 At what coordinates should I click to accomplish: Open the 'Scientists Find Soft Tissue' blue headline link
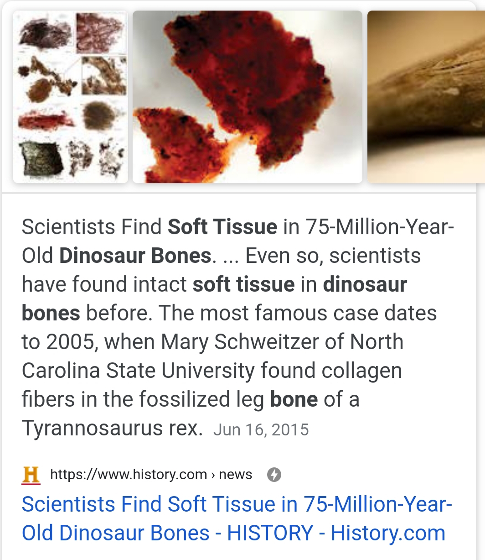[x=237, y=518]
